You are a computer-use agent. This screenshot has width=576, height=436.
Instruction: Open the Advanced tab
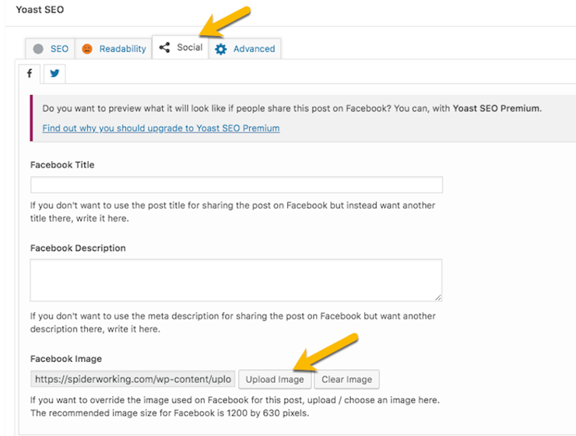point(245,48)
